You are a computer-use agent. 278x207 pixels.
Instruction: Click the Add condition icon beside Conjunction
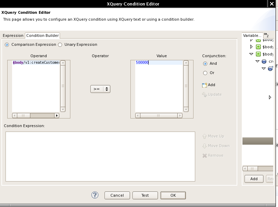pyautogui.click(x=205, y=85)
